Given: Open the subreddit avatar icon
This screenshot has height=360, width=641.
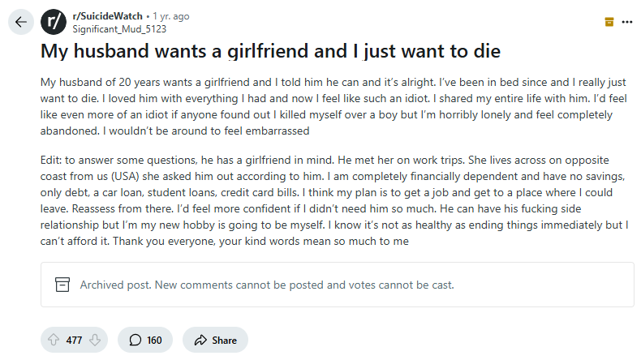Looking at the screenshot, I should click(x=54, y=21).
